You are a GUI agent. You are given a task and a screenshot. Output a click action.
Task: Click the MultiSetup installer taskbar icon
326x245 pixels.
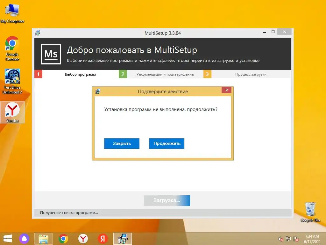(123, 239)
